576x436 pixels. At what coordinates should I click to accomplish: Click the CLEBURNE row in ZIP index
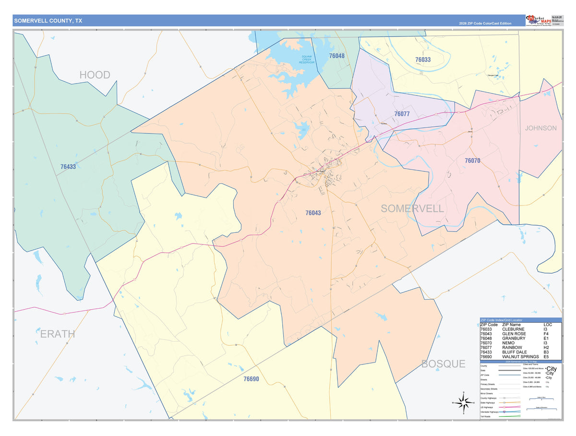pyautogui.click(x=521, y=329)
